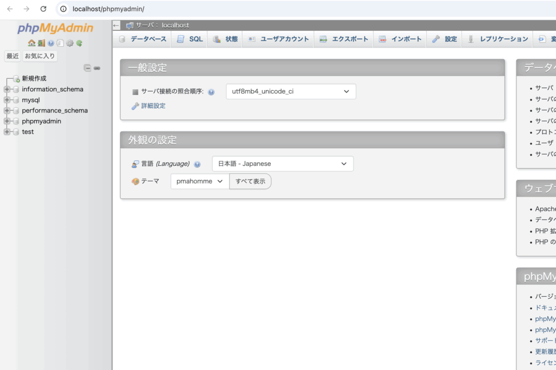Open the 詳細設定 link
Viewport: 556px width, 370px height.
(153, 106)
